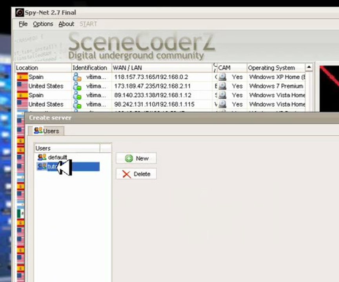Sort by the Identification column header
Image resolution: width=339 pixels, height=282 pixels.
(x=92, y=68)
